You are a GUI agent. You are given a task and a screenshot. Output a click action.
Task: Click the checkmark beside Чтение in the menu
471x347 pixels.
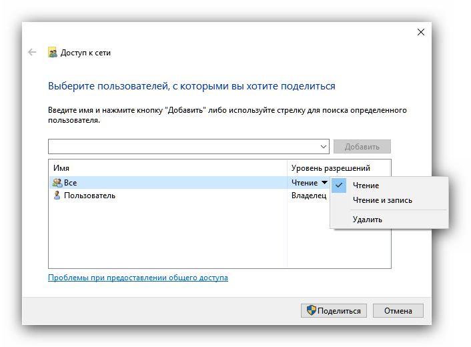pos(339,186)
